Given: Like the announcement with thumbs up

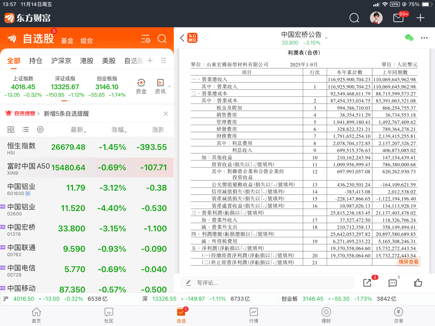Looking at the screenshot, I should [x=418, y=282].
